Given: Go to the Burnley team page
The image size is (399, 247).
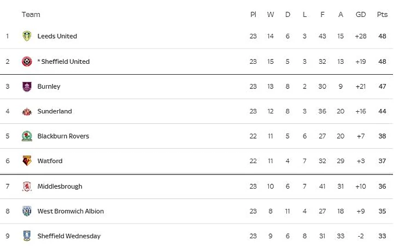Looking at the screenshot, I should click(x=49, y=87).
